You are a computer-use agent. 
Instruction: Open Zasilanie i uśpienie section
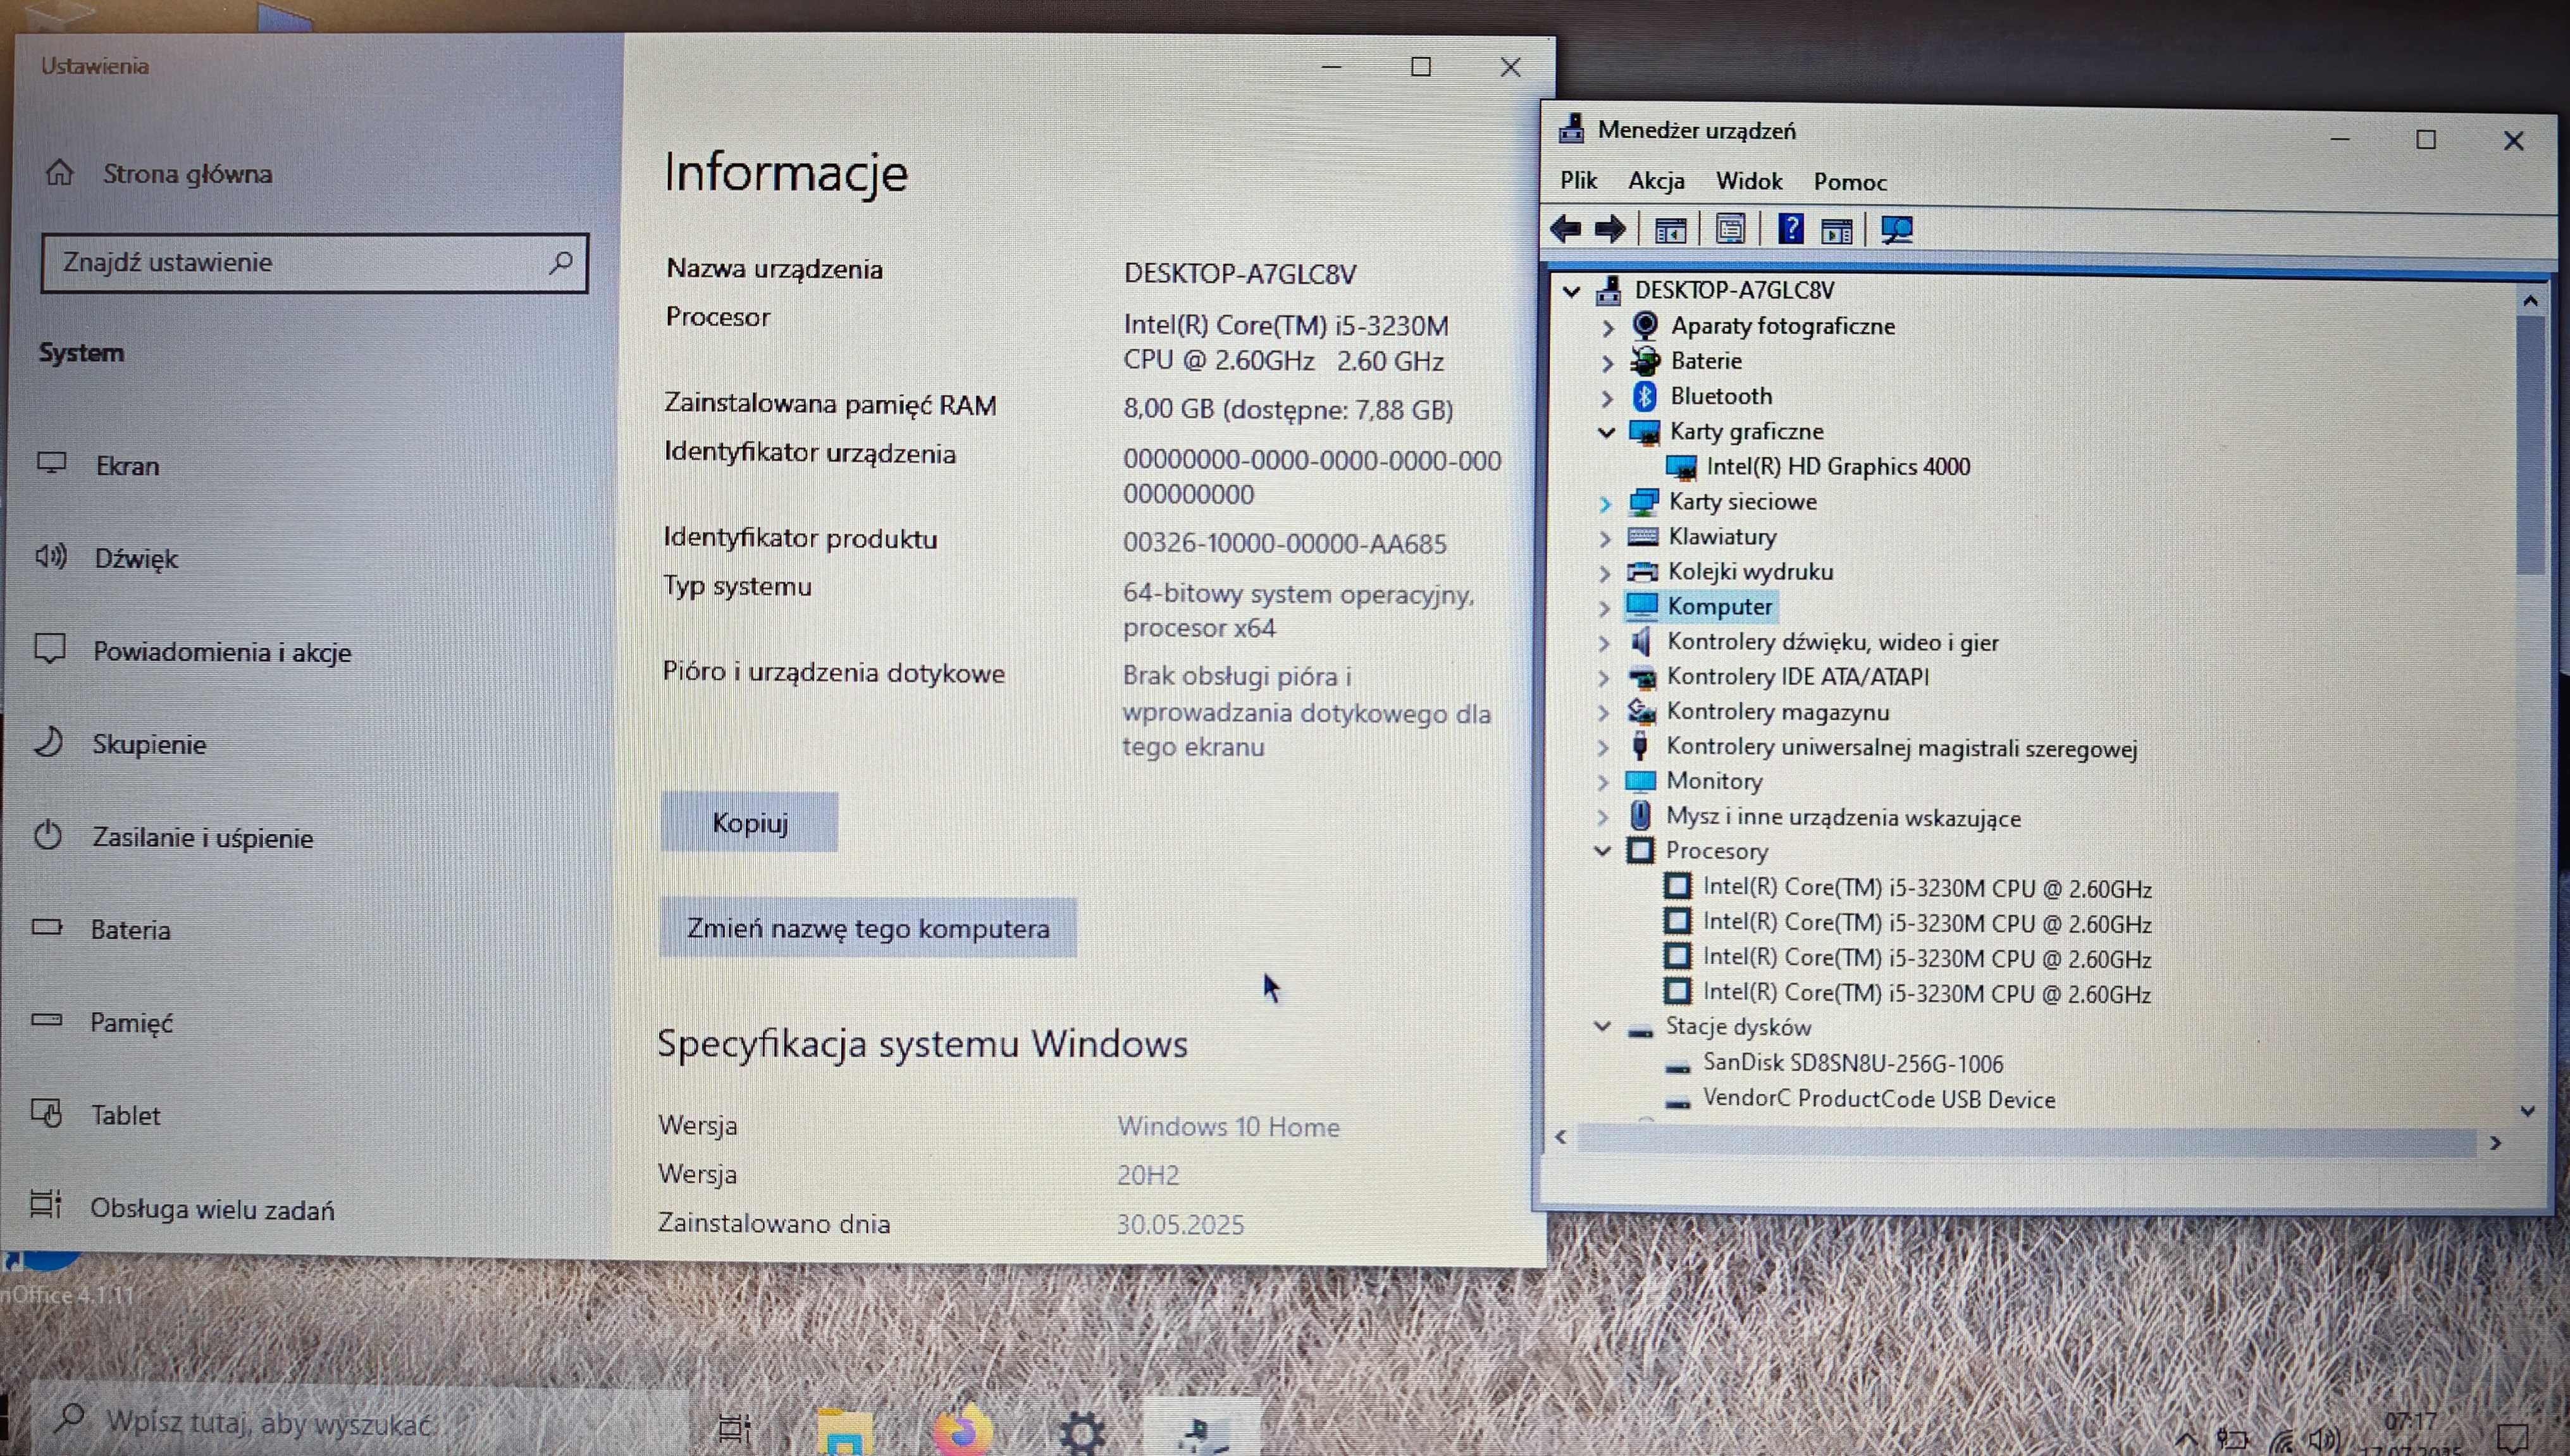click(x=175, y=837)
